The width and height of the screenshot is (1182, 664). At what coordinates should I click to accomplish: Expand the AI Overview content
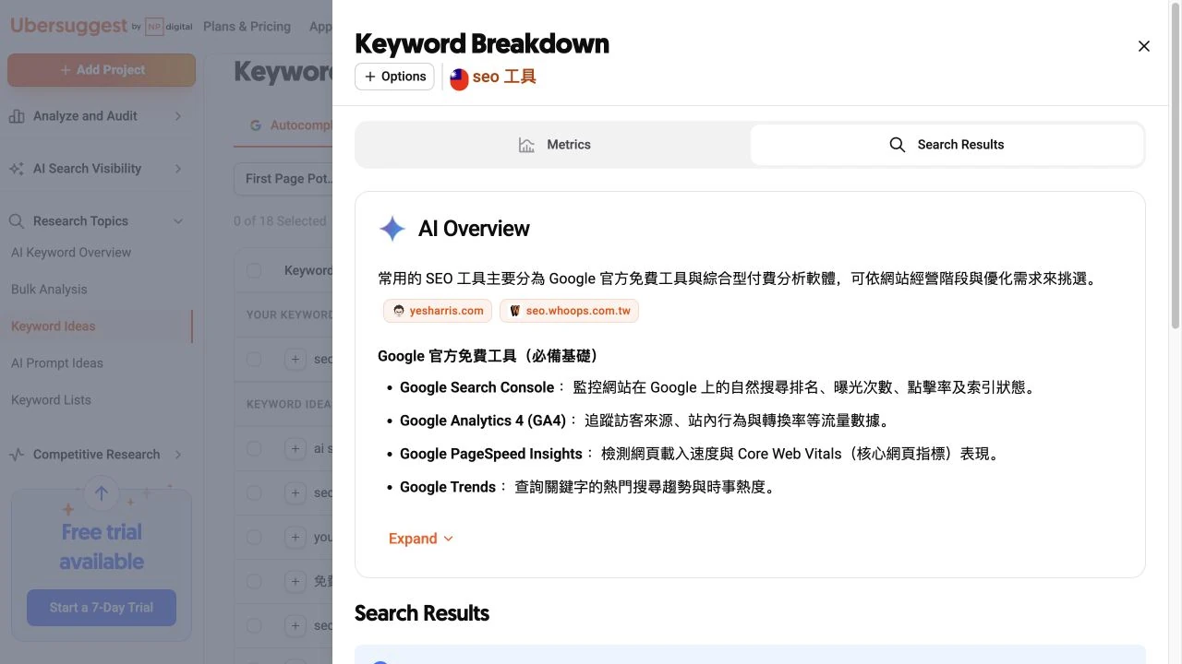tap(421, 539)
